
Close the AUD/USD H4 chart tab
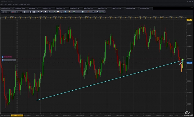12,8
